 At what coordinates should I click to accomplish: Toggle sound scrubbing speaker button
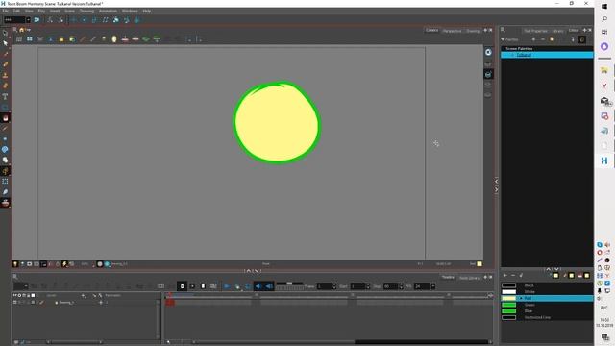coord(269,286)
